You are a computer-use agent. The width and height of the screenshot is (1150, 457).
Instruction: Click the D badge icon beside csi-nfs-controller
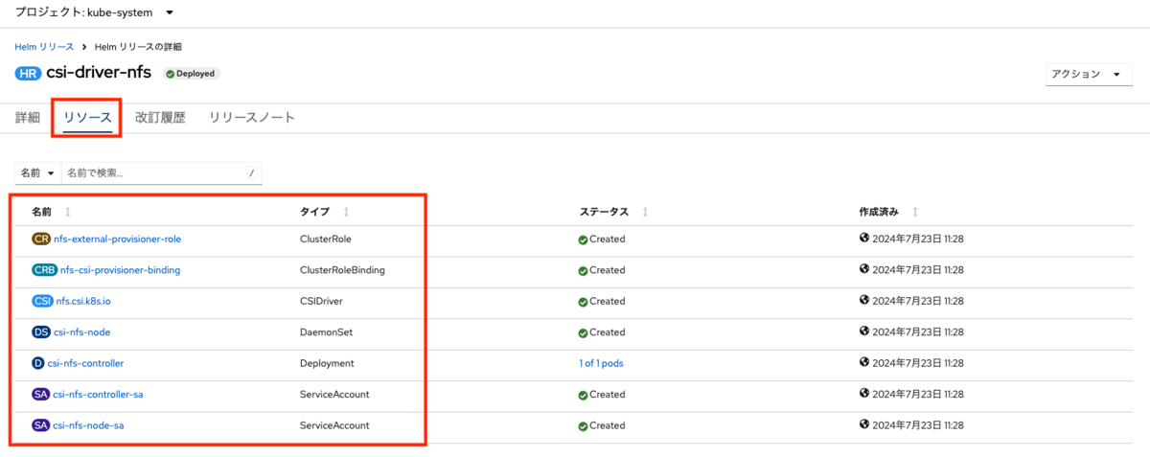point(38,363)
